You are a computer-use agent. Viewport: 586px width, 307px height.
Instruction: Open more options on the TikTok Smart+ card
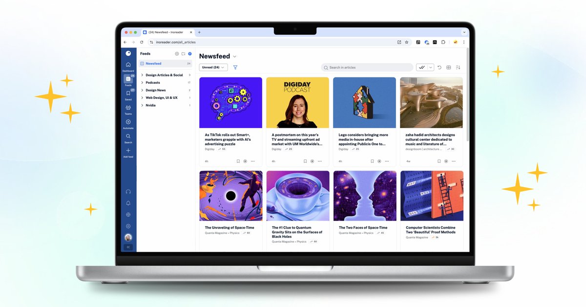[x=252, y=161]
